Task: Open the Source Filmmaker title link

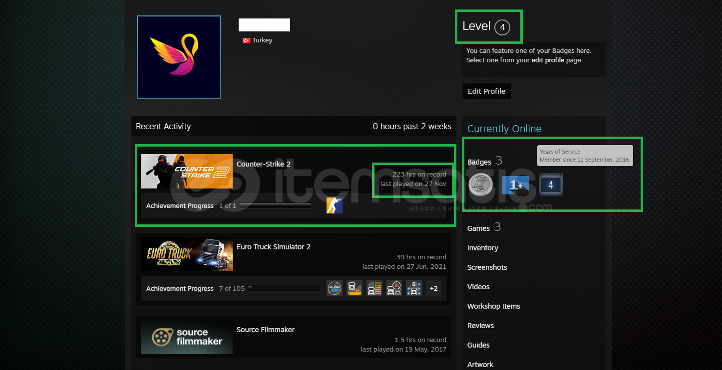Action: pos(266,330)
